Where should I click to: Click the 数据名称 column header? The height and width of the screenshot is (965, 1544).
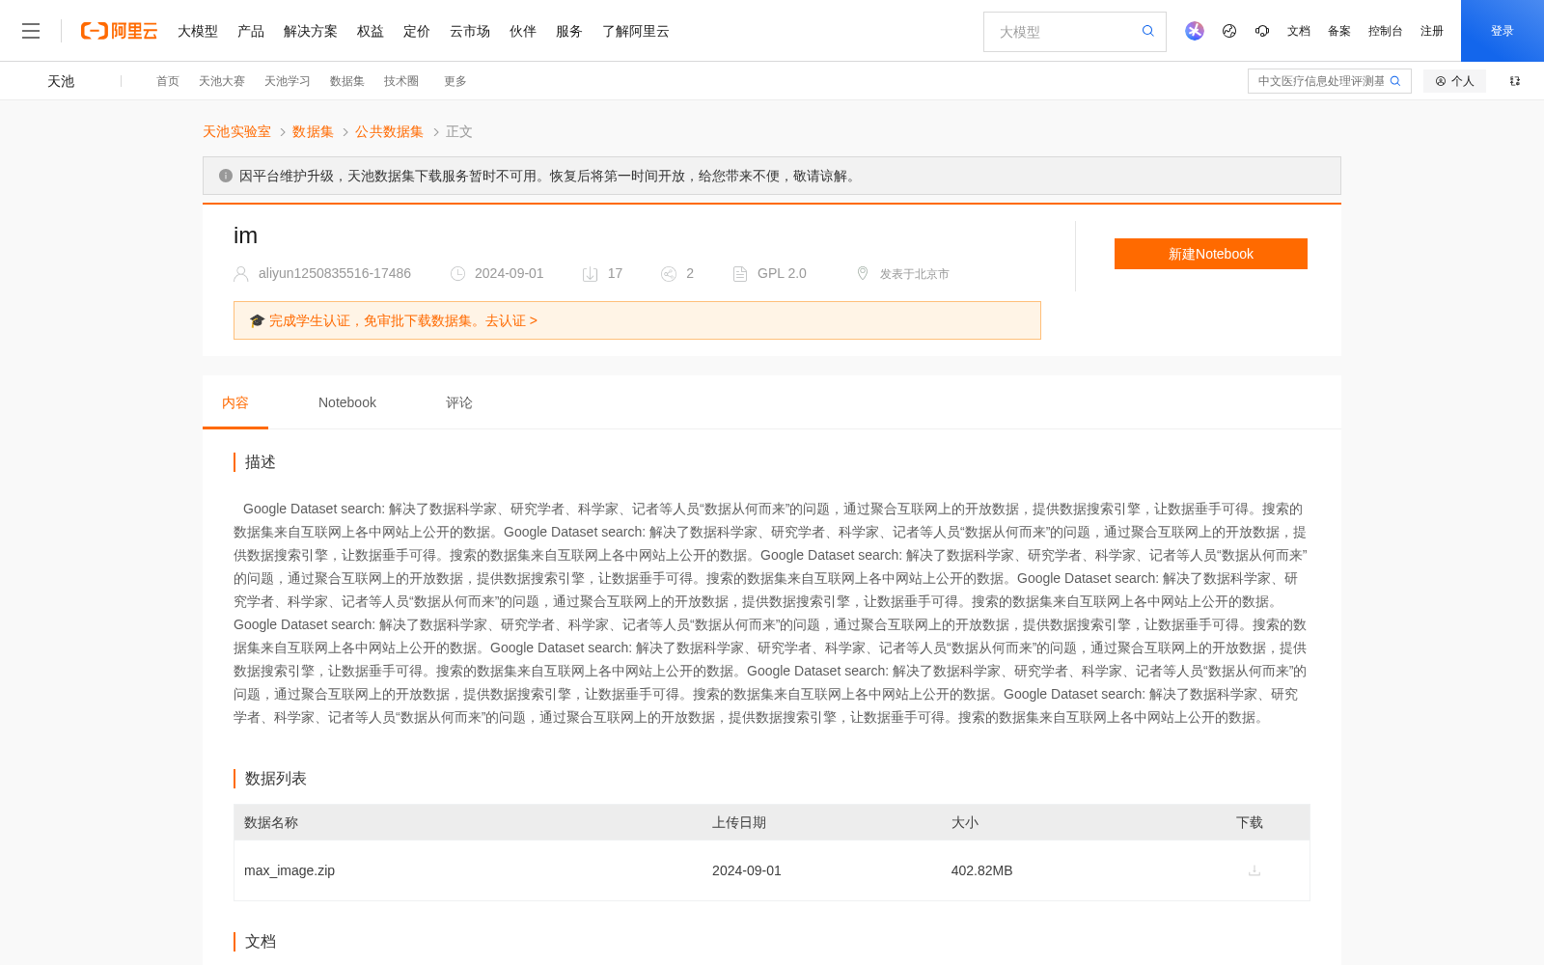click(x=271, y=822)
